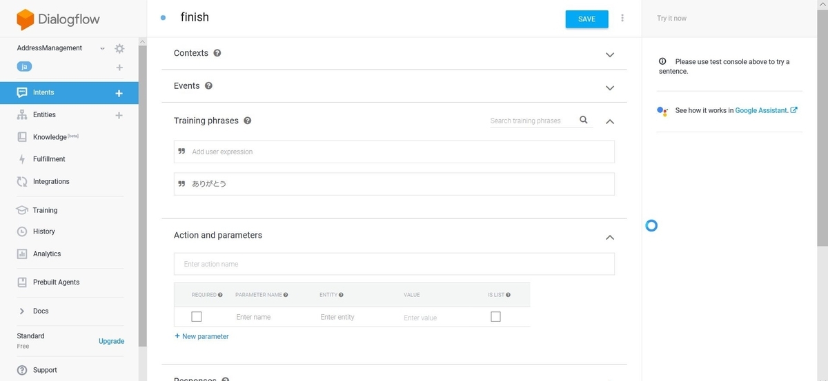
Task: Click the Fulfillment lightning icon
Action: (21, 159)
